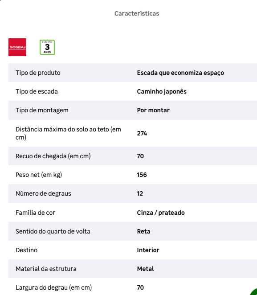Image resolution: width=257 pixels, height=295 pixels.
Task: Click the Reta direction value
Action: tap(143, 231)
